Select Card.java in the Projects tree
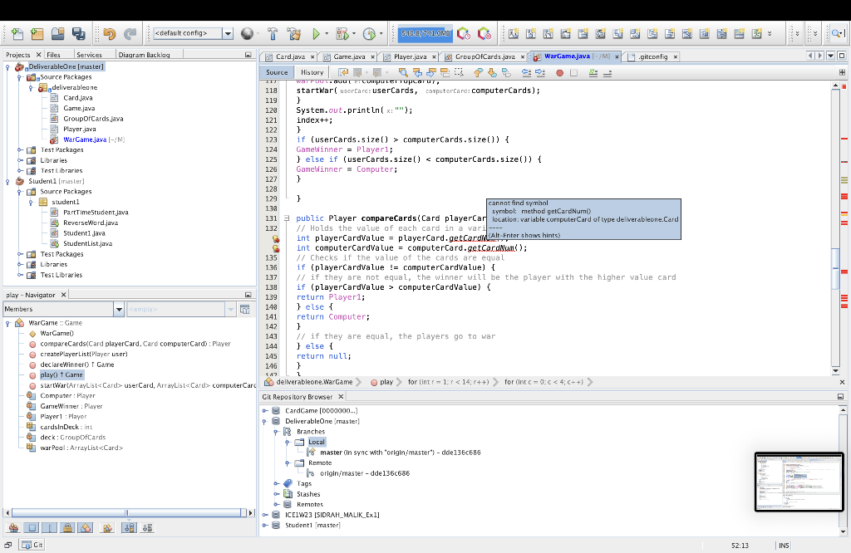Viewport: 851px width, 553px height. [x=79, y=97]
